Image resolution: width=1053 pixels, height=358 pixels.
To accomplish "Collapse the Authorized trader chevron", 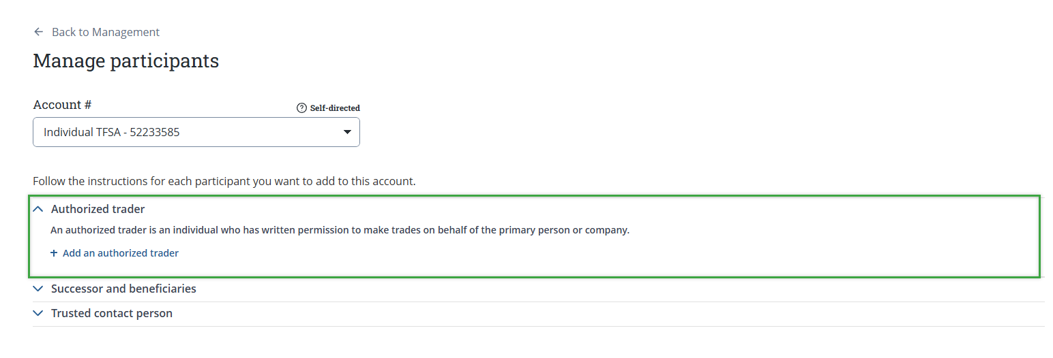I will click(x=38, y=210).
